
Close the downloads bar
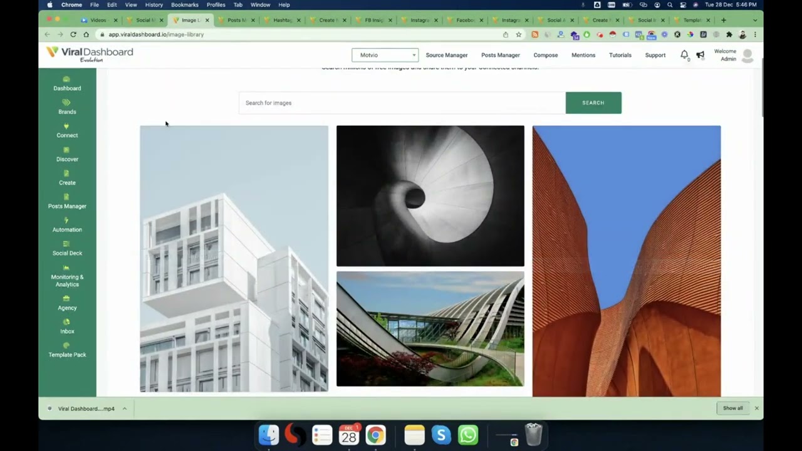pyautogui.click(x=757, y=408)
